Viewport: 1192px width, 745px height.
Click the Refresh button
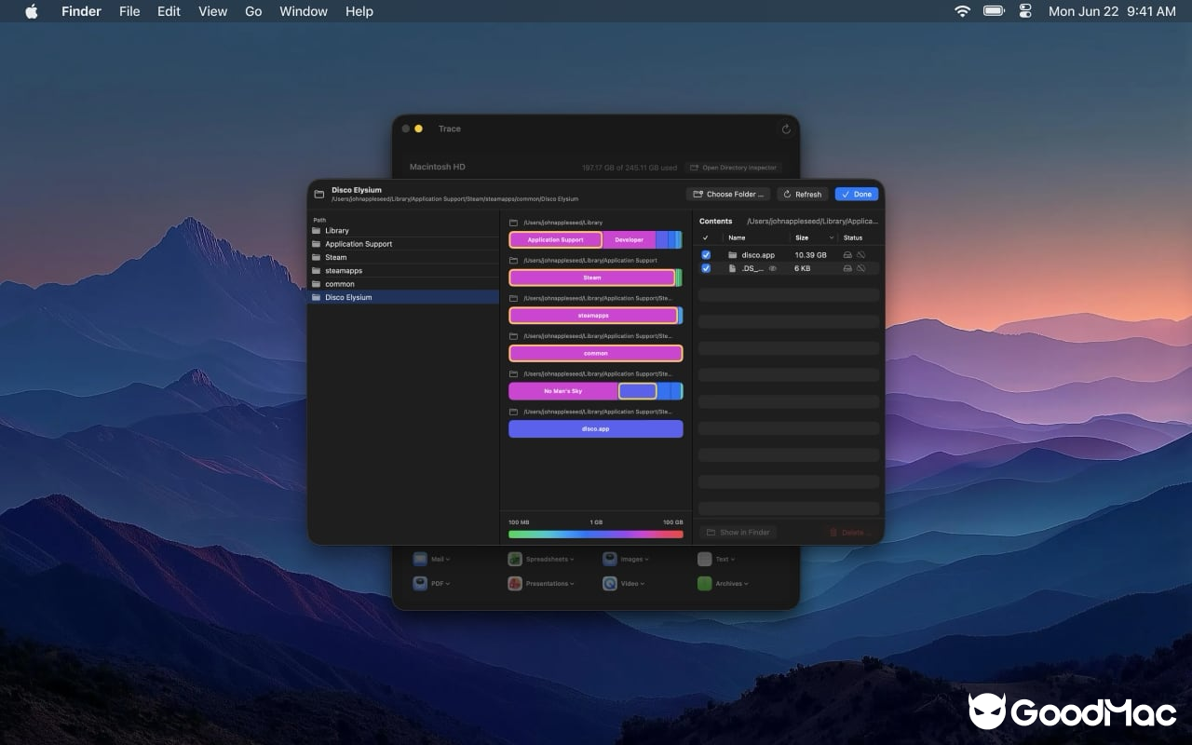point(803,194)
